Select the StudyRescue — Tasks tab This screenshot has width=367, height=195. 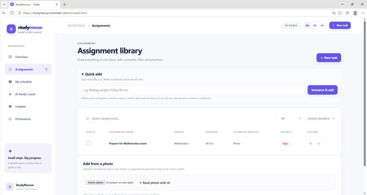[x=34, y=4]
